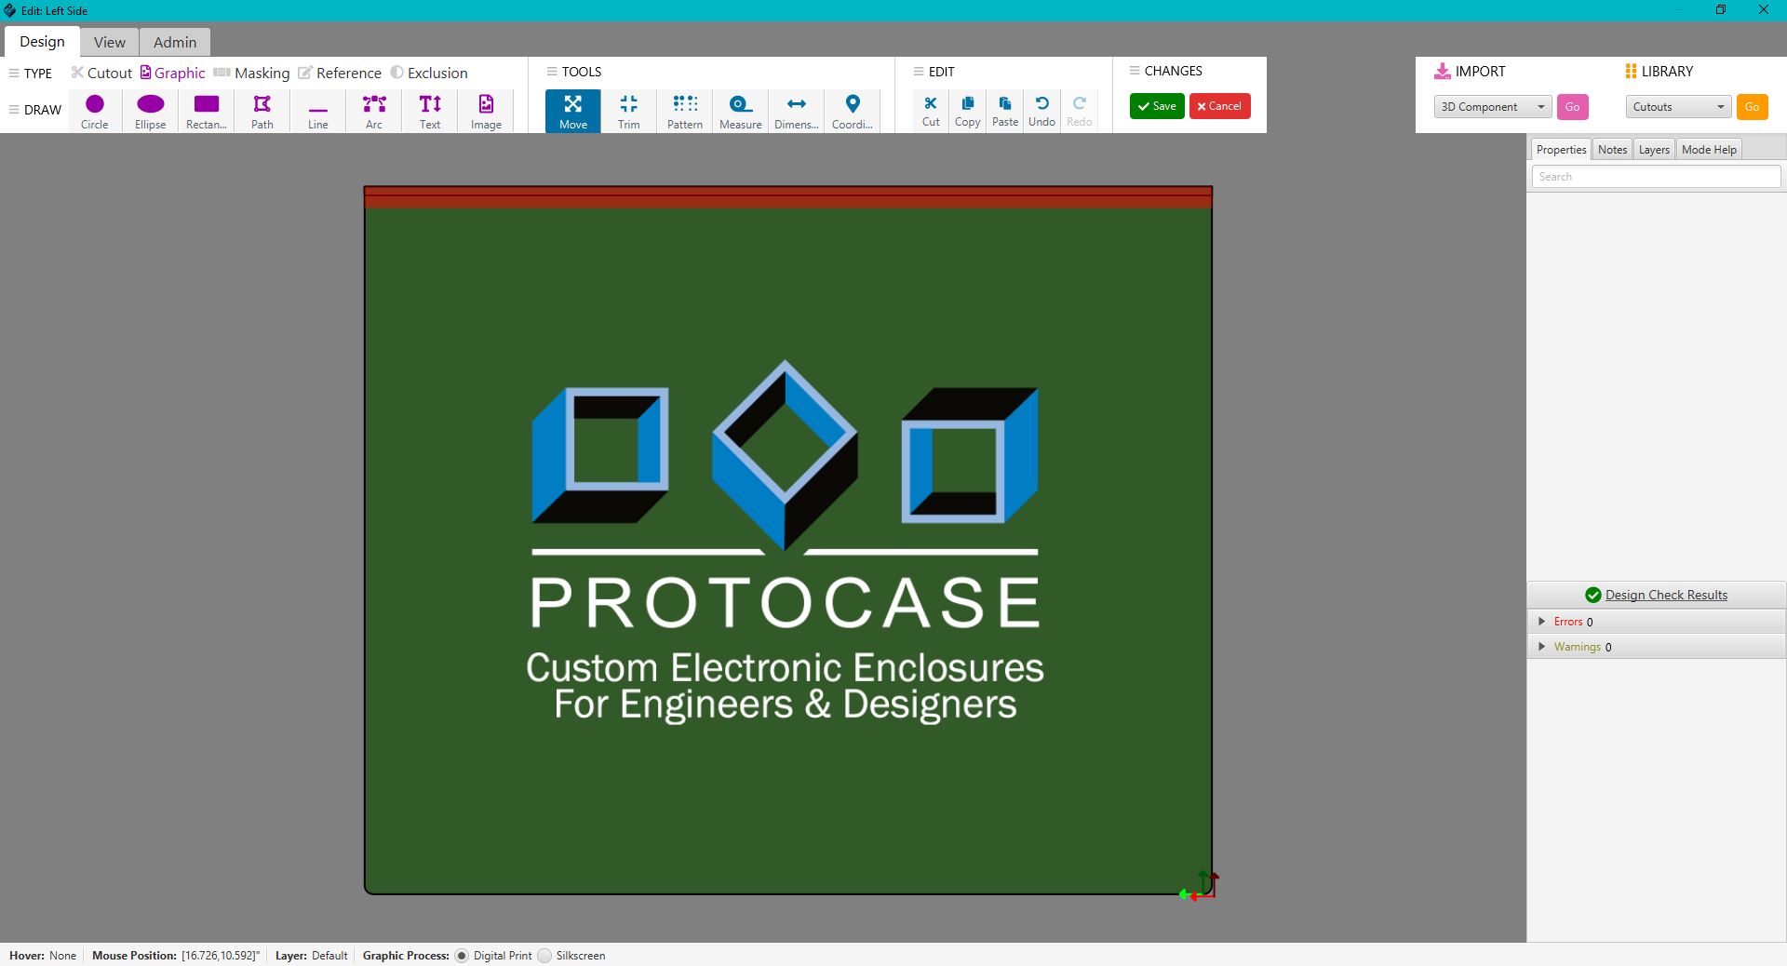Open the View tab
The height and width of the screenshot is (966, 1787).
(110, 42)
